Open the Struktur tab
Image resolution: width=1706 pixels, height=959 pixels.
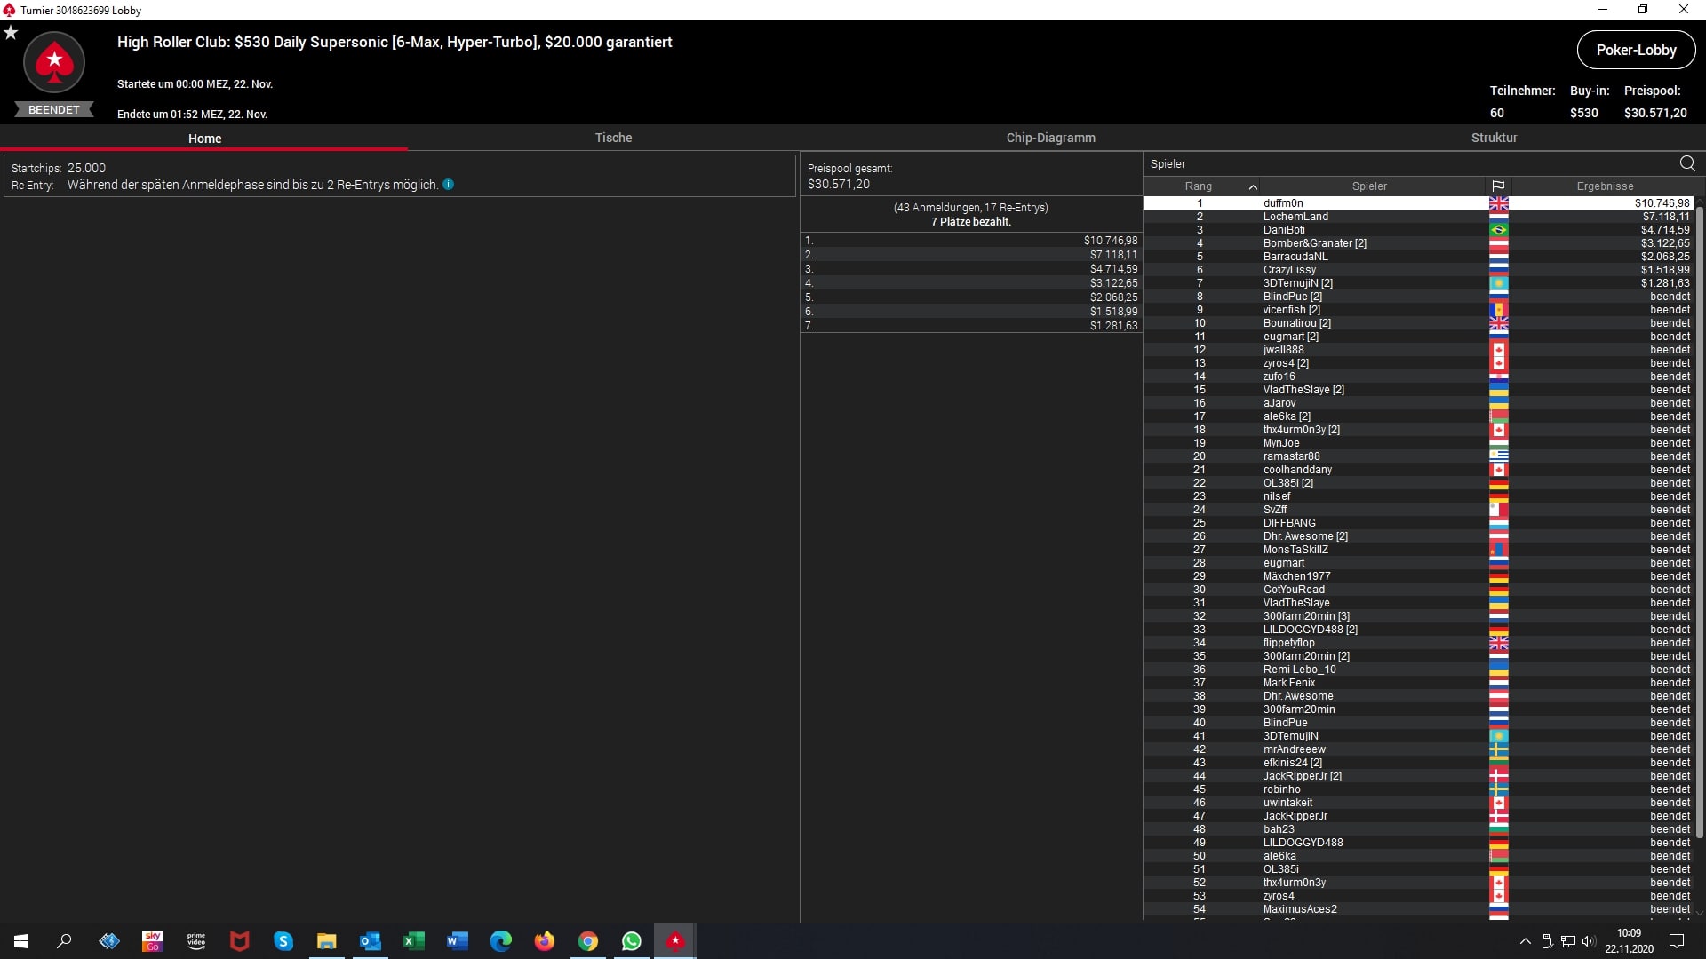[x=1494, y=138]
